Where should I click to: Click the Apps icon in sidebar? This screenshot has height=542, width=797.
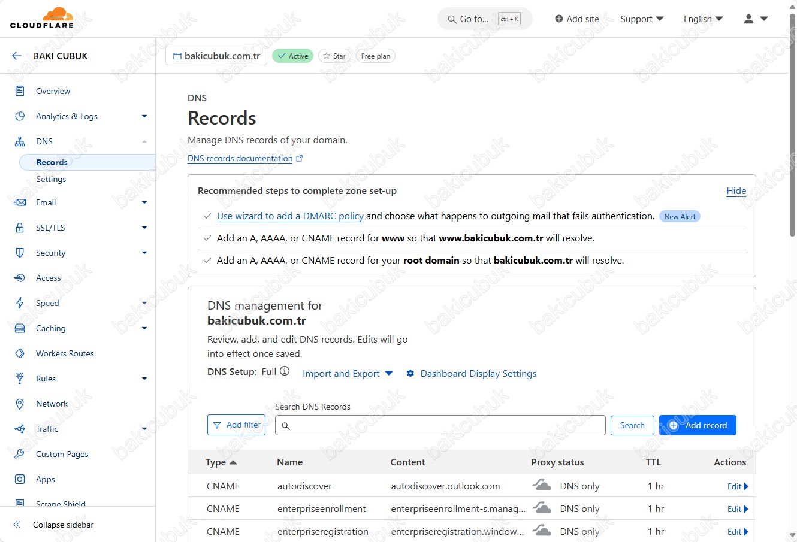coord(20,479)
